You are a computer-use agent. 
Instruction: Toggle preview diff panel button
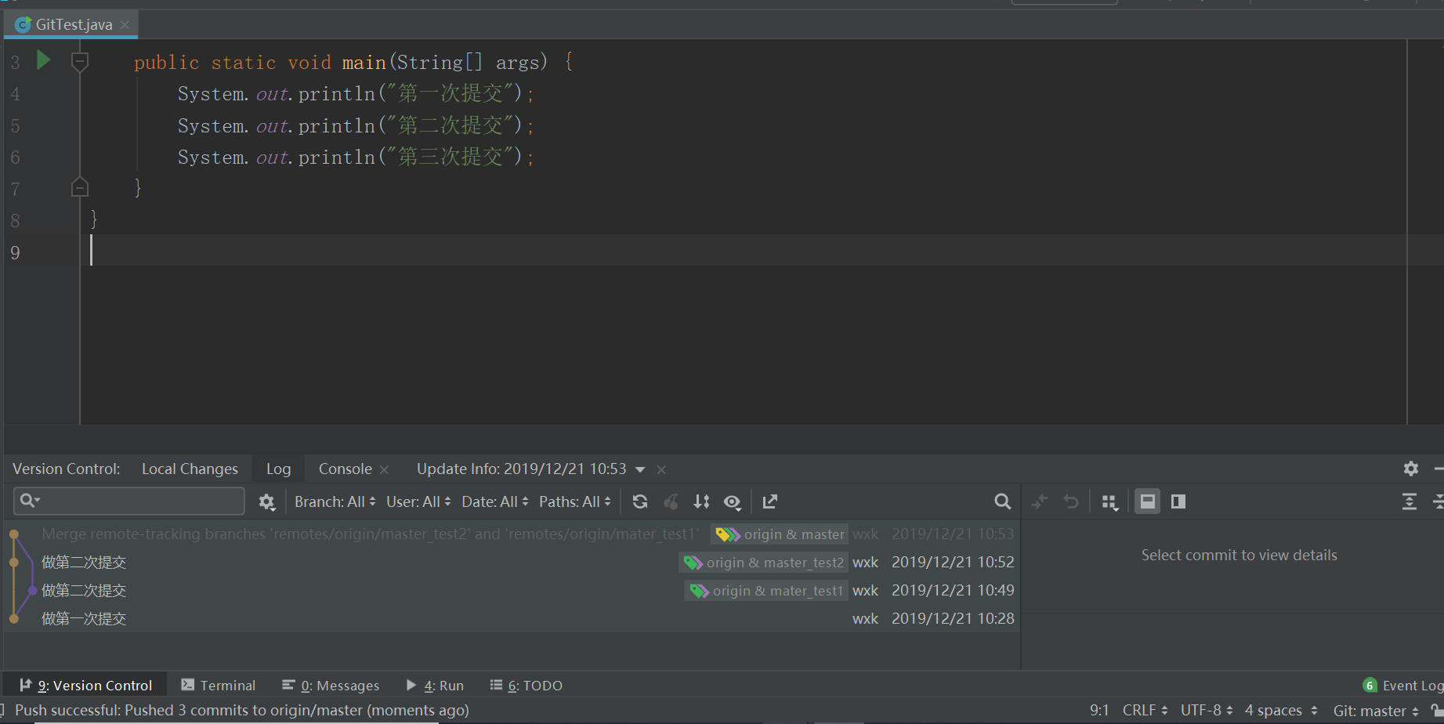click(x=1147, y=501)
